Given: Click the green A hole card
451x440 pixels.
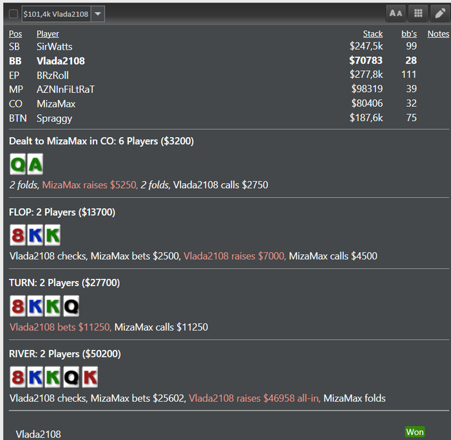Looking at the screenshot, I should tap(35, 164).
